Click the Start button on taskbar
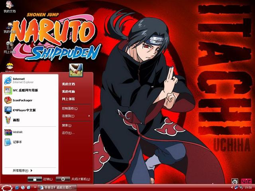 (7, 188)
